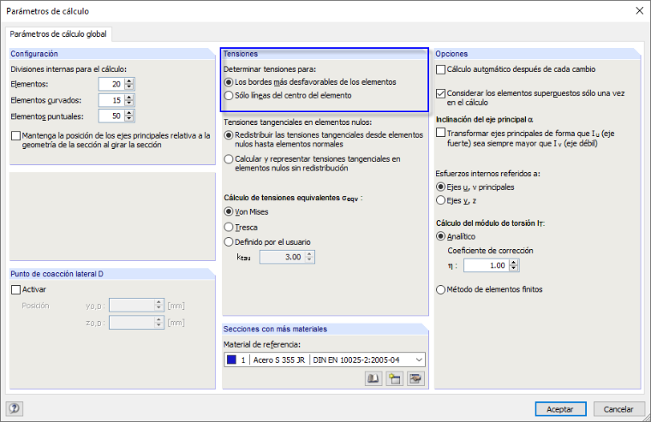Click the Punto de coacción lateral D header
This screenshot has height=422, width=651.
(x=57, y=274)
